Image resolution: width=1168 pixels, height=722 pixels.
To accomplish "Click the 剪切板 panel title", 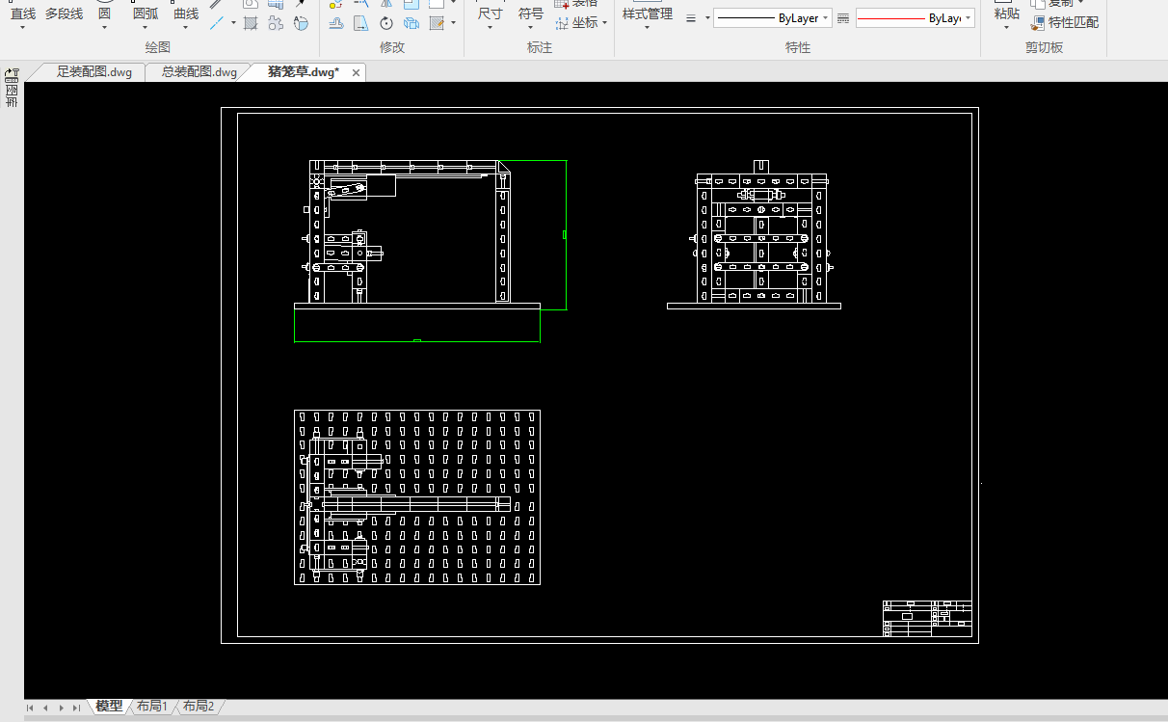I will [x=1044, y=47].
